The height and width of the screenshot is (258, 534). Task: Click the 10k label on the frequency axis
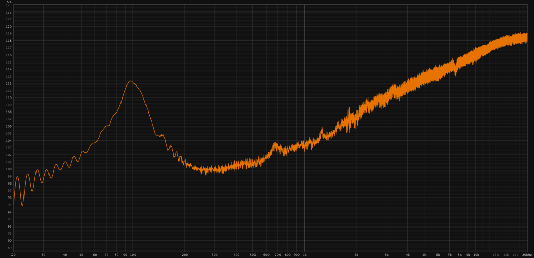coord(475,255)
